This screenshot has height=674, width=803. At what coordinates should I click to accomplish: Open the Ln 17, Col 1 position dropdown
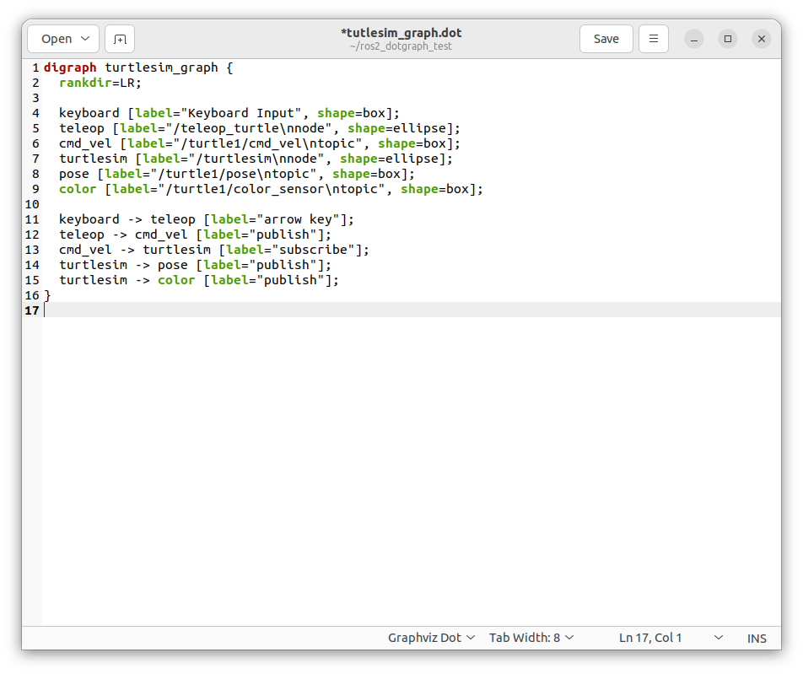click(x=671, y=638)
